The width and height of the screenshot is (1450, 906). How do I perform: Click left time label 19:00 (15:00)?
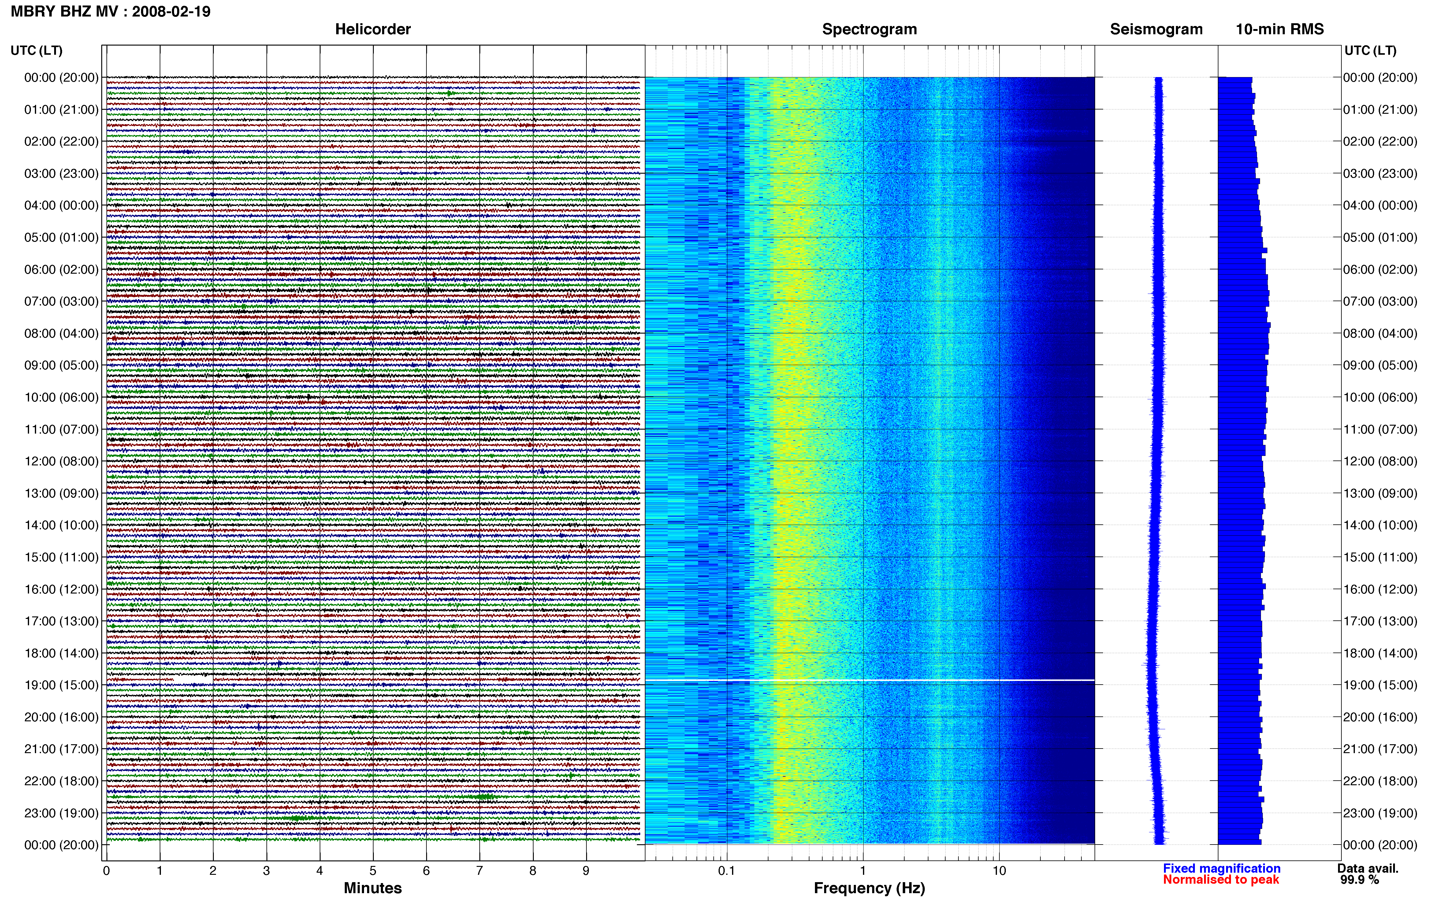click(61, 685)
